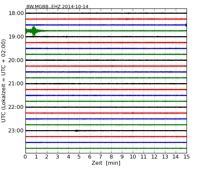Viewport: 212px width, 170px height.
Task: Click the 12 minute tick label
Action: pos(154,157)
